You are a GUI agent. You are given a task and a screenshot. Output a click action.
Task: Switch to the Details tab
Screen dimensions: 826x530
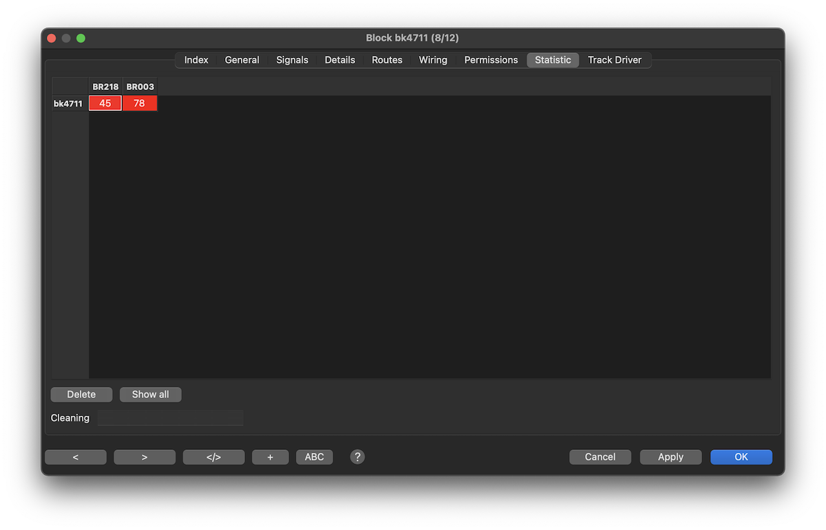click(x=340, y=60)
